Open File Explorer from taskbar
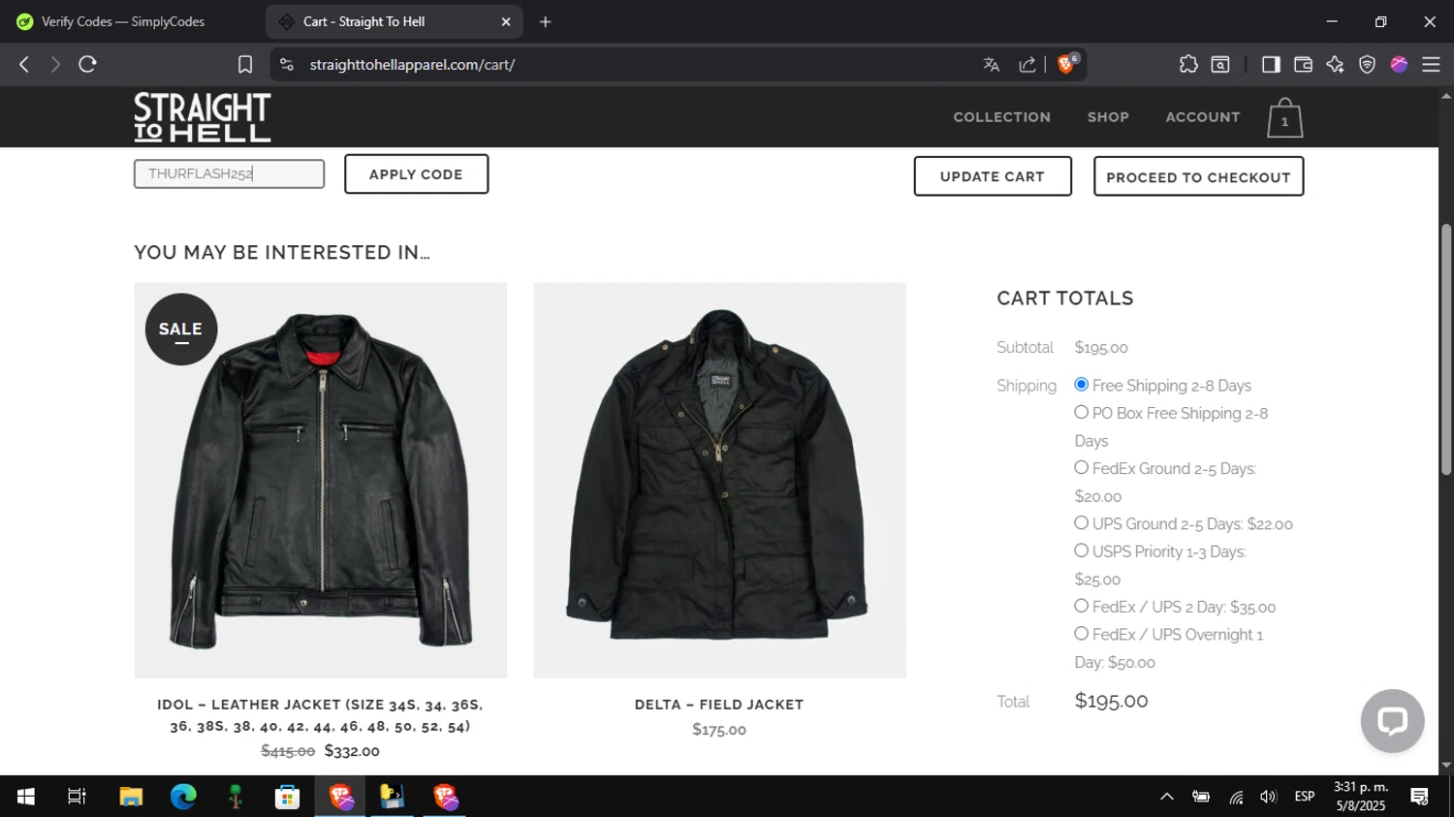1454x817 pixels. coord(131,797)
